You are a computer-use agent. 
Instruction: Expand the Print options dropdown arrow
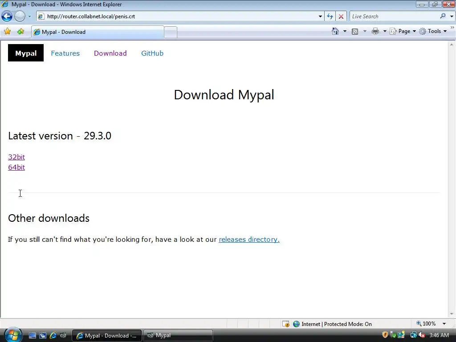pyautogui.click(x=385, y=31)
